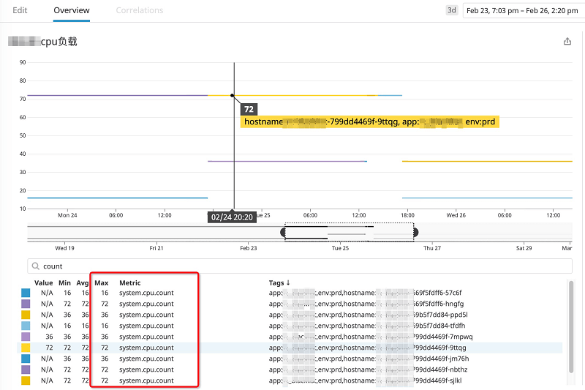
Task: Click the 3d time span badge
Action: pyautogui.click(x=452, y=11)
